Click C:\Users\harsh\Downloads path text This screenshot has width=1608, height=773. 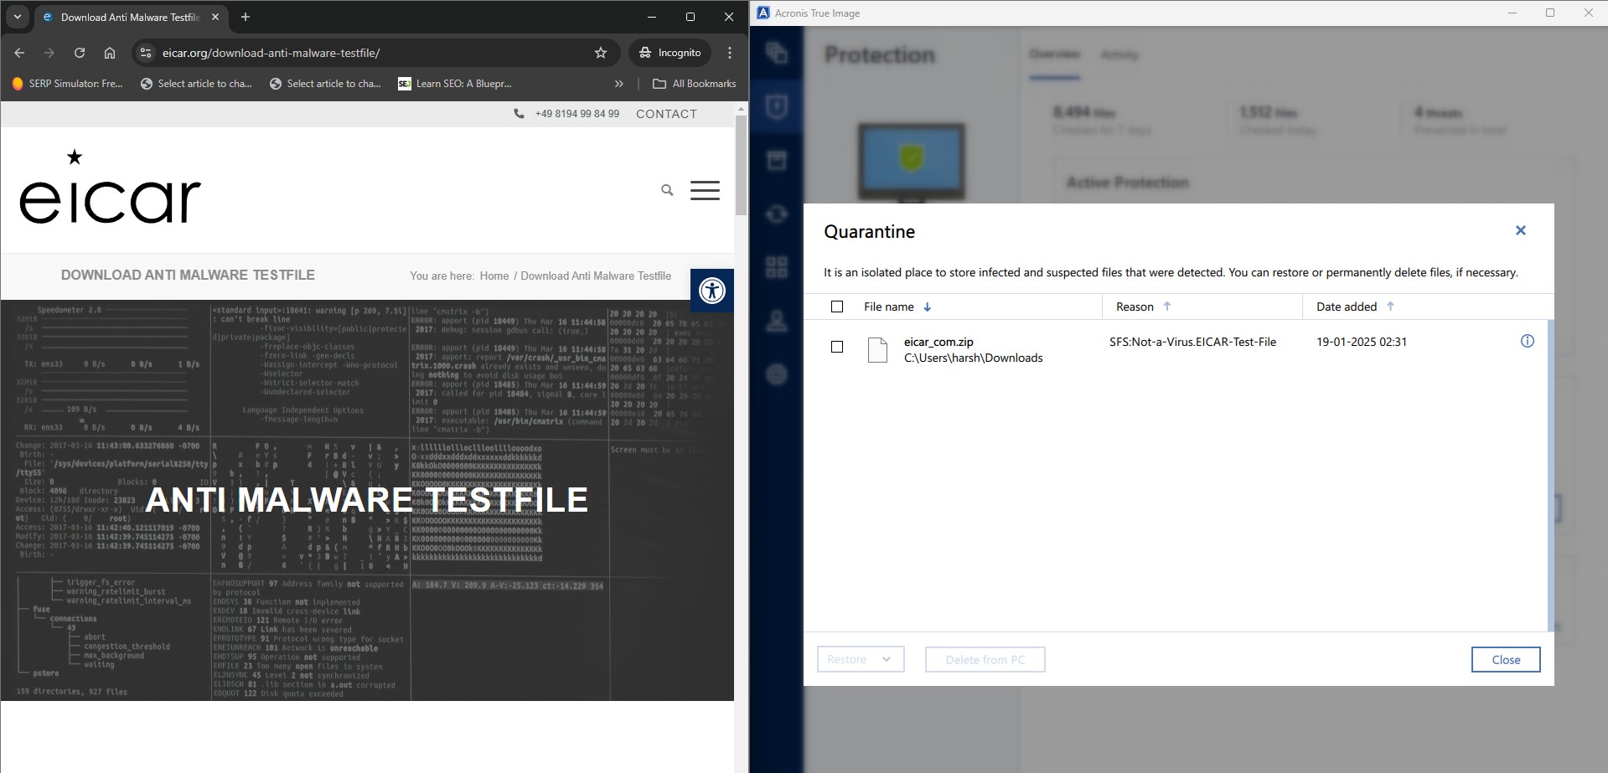(973, 358)
